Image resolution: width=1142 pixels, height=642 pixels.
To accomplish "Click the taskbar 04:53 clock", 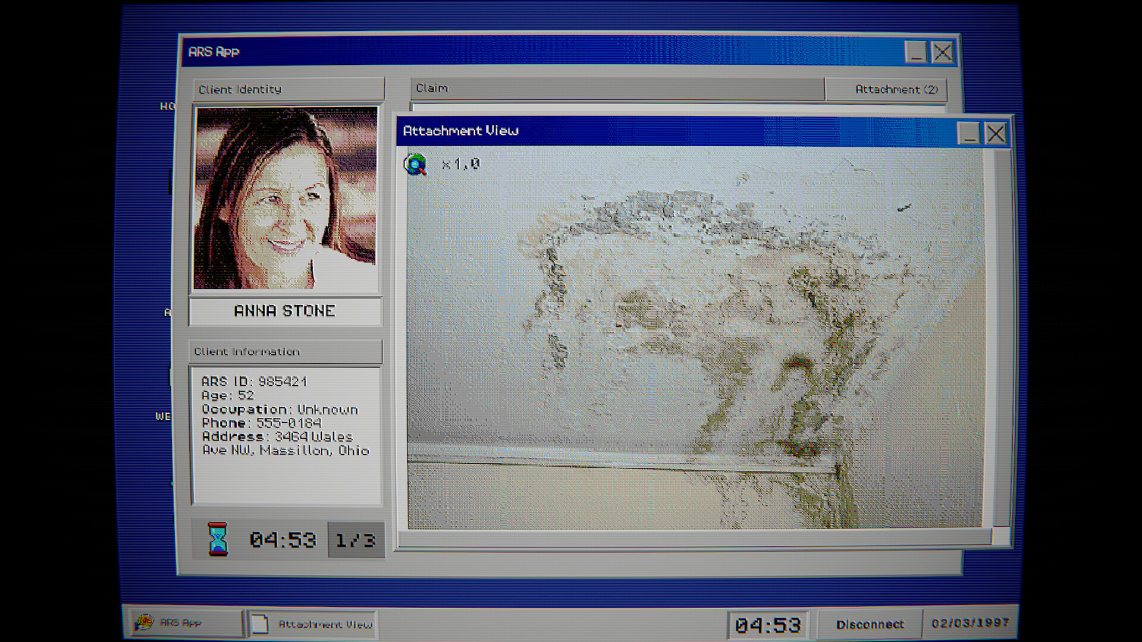I will [x=768, y=625].
